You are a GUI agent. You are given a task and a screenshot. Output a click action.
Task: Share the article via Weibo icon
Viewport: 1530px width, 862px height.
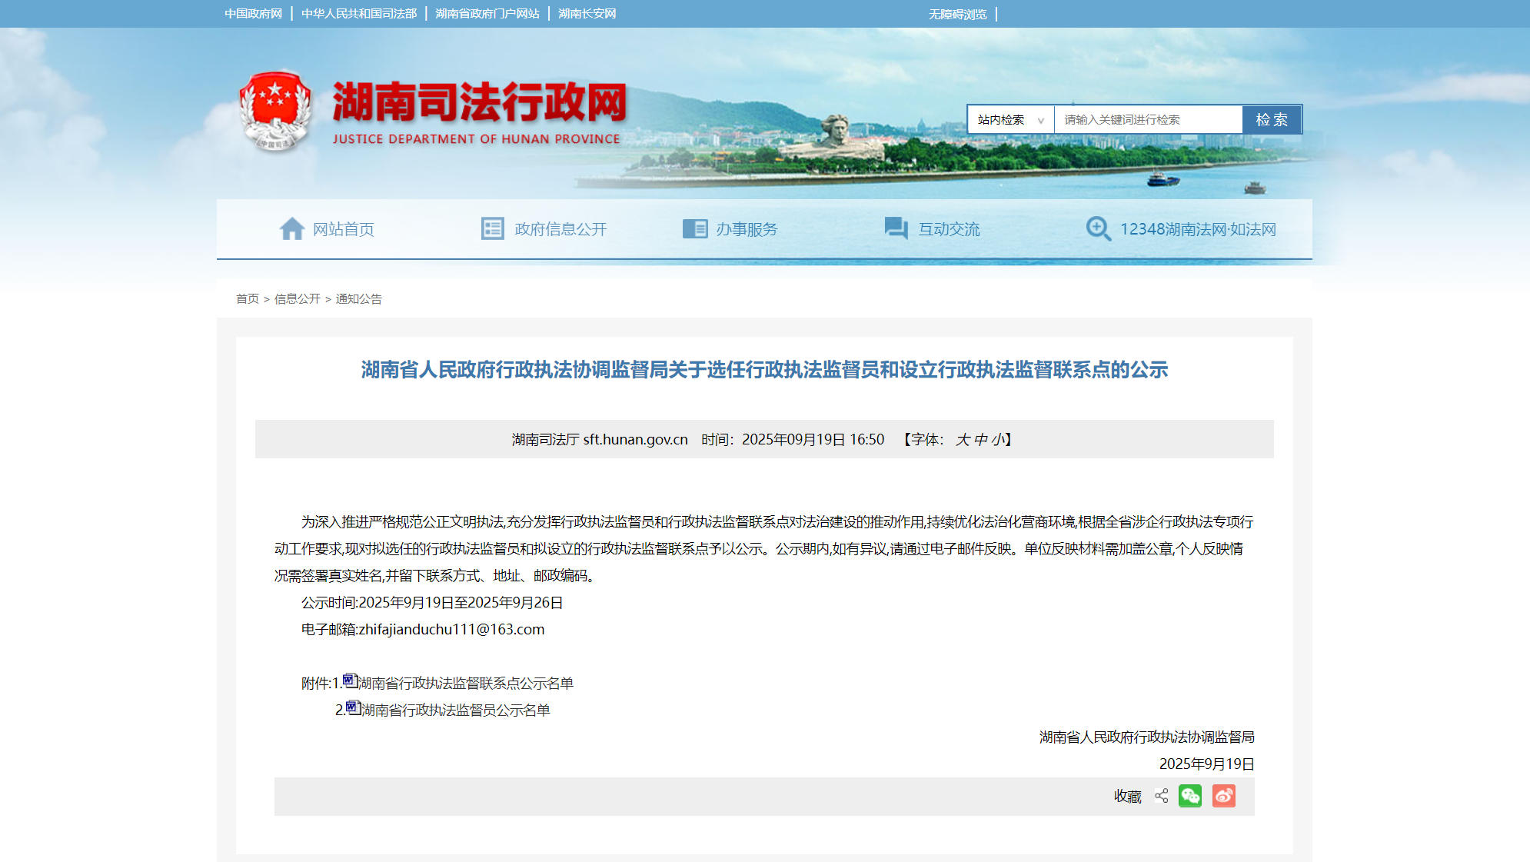click(x=1222, y=797)
